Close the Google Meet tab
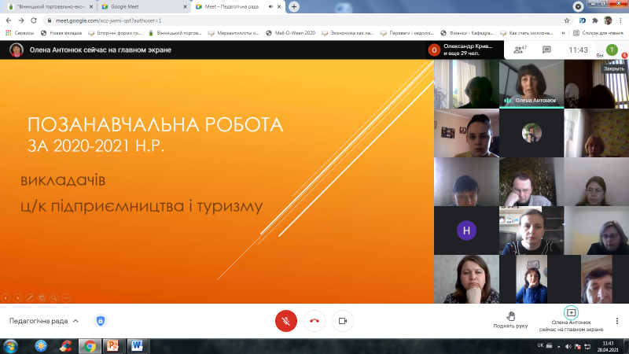629x354 pixels. [x=185, y=7]
